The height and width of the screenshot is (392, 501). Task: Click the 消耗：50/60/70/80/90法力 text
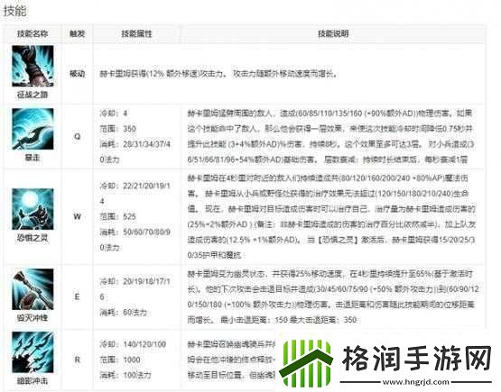(x=135, y=240)
